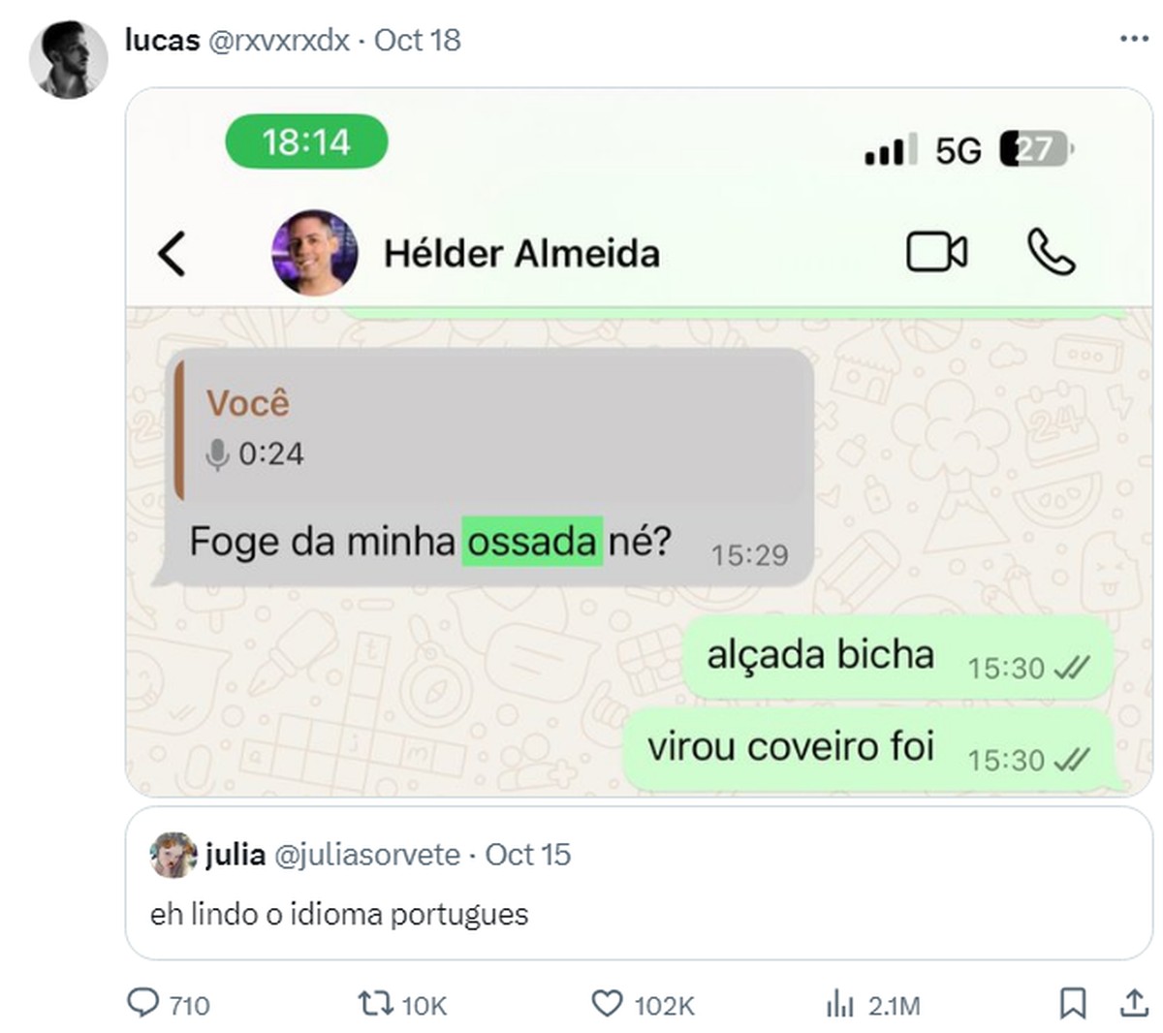Select the highlighted word ossada
The height and width of the screenshot is (1033, 1163).
click(532, 541)
